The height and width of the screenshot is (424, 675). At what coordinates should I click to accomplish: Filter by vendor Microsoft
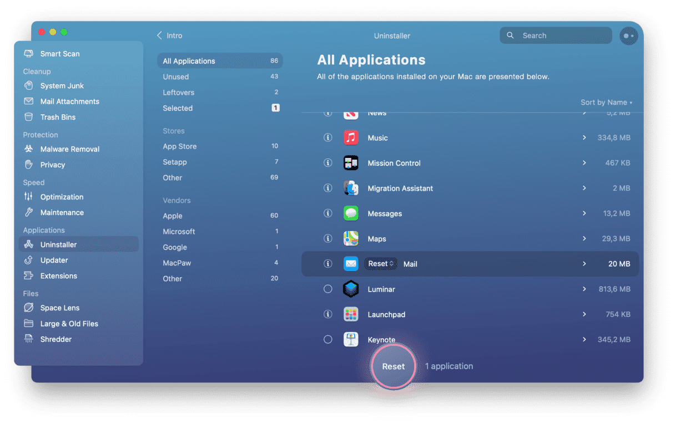coord(220,232)
